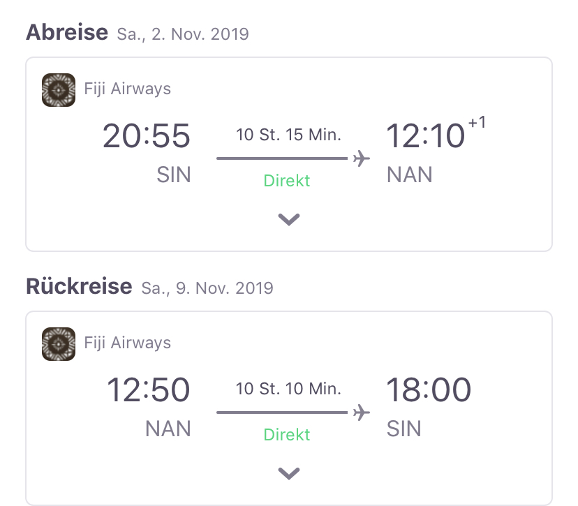578x506 pixels.
Task: Click return date Sa., 9. Nov. 2019
Action: tap(207, 288)
